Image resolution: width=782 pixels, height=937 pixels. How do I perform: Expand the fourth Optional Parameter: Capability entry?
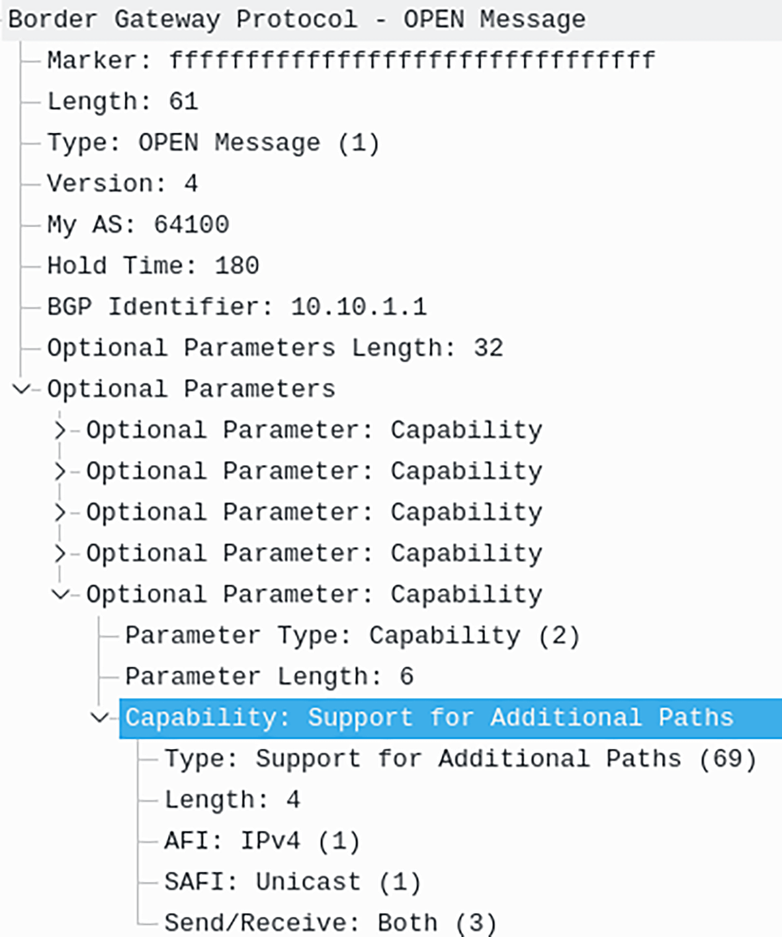coord(60,553)
